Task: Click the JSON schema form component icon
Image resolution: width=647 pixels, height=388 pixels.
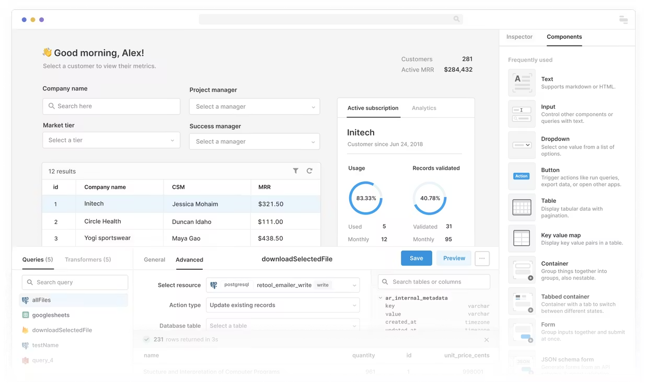Action: click(x=522, y=362)
